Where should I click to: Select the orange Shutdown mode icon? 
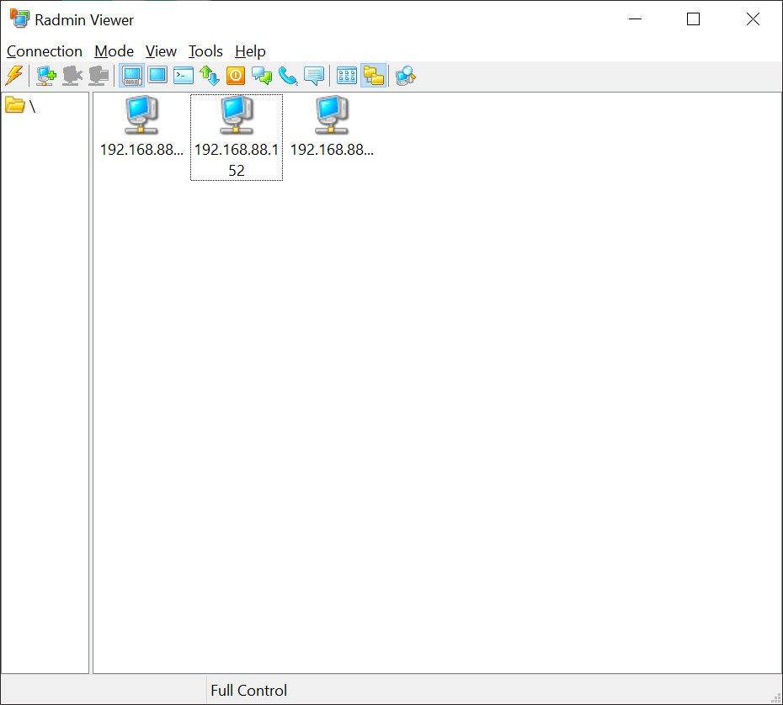tap(236, 76)
